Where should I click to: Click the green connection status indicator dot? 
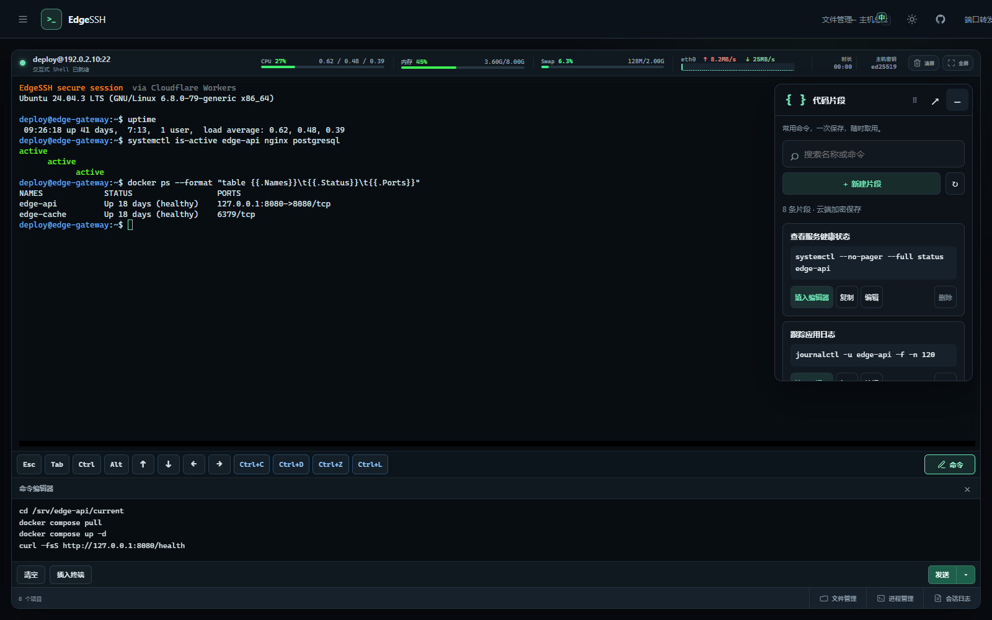23,63
